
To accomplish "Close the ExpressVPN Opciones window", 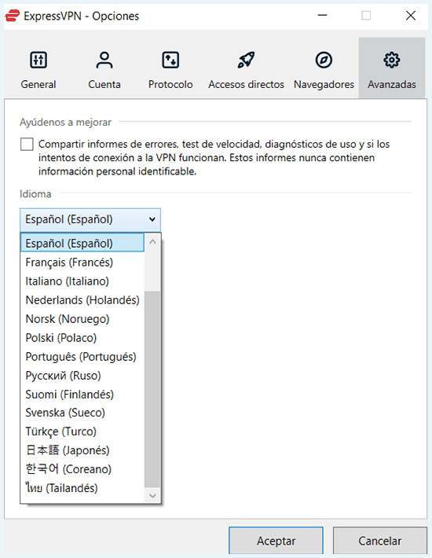I will [x=411, y=16].
